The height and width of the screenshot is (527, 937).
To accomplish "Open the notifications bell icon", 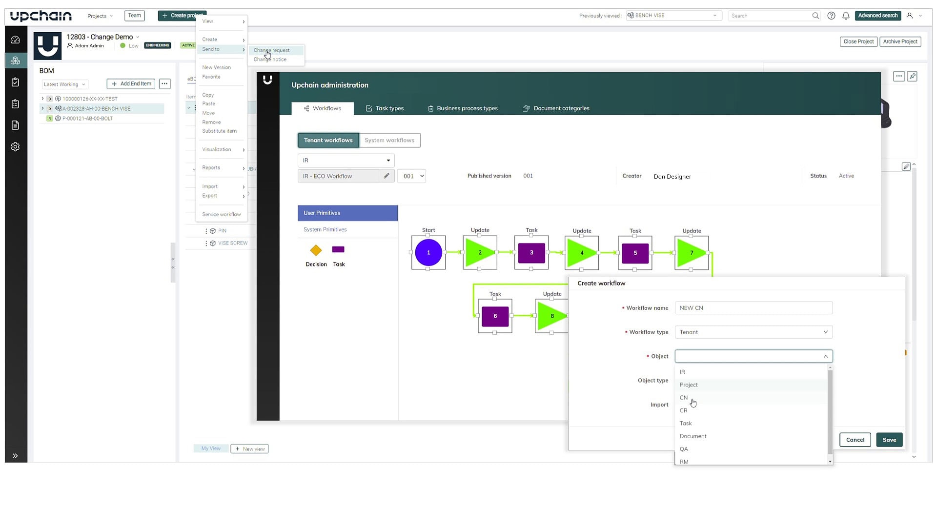I will pyautogui.click(x=846, y=16).
